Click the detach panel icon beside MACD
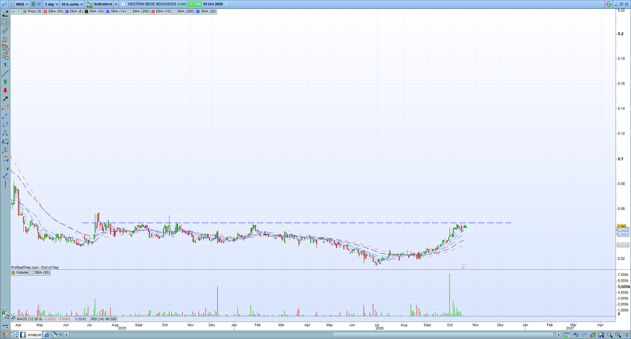This screenshot has width=631, height=339. click(x=13, y=319)
